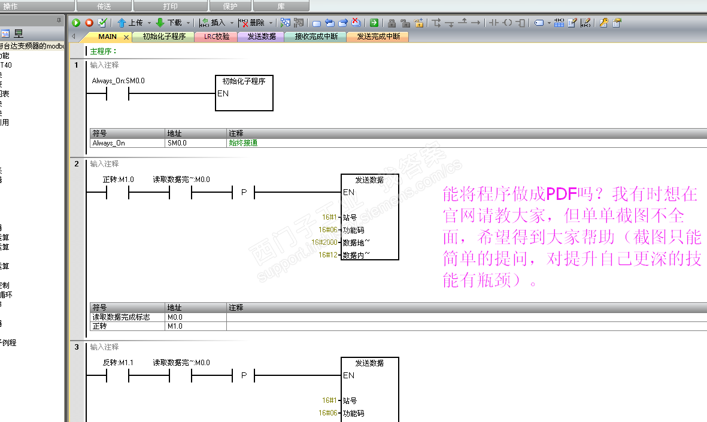Screen dimensions: 707x422
Task: Go to previous bookmark icon
Action: 330,23
